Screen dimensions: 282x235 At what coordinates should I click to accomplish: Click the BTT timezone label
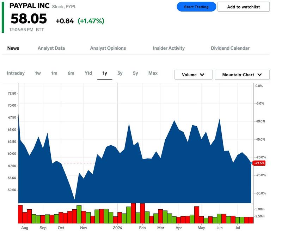(40, 30)
